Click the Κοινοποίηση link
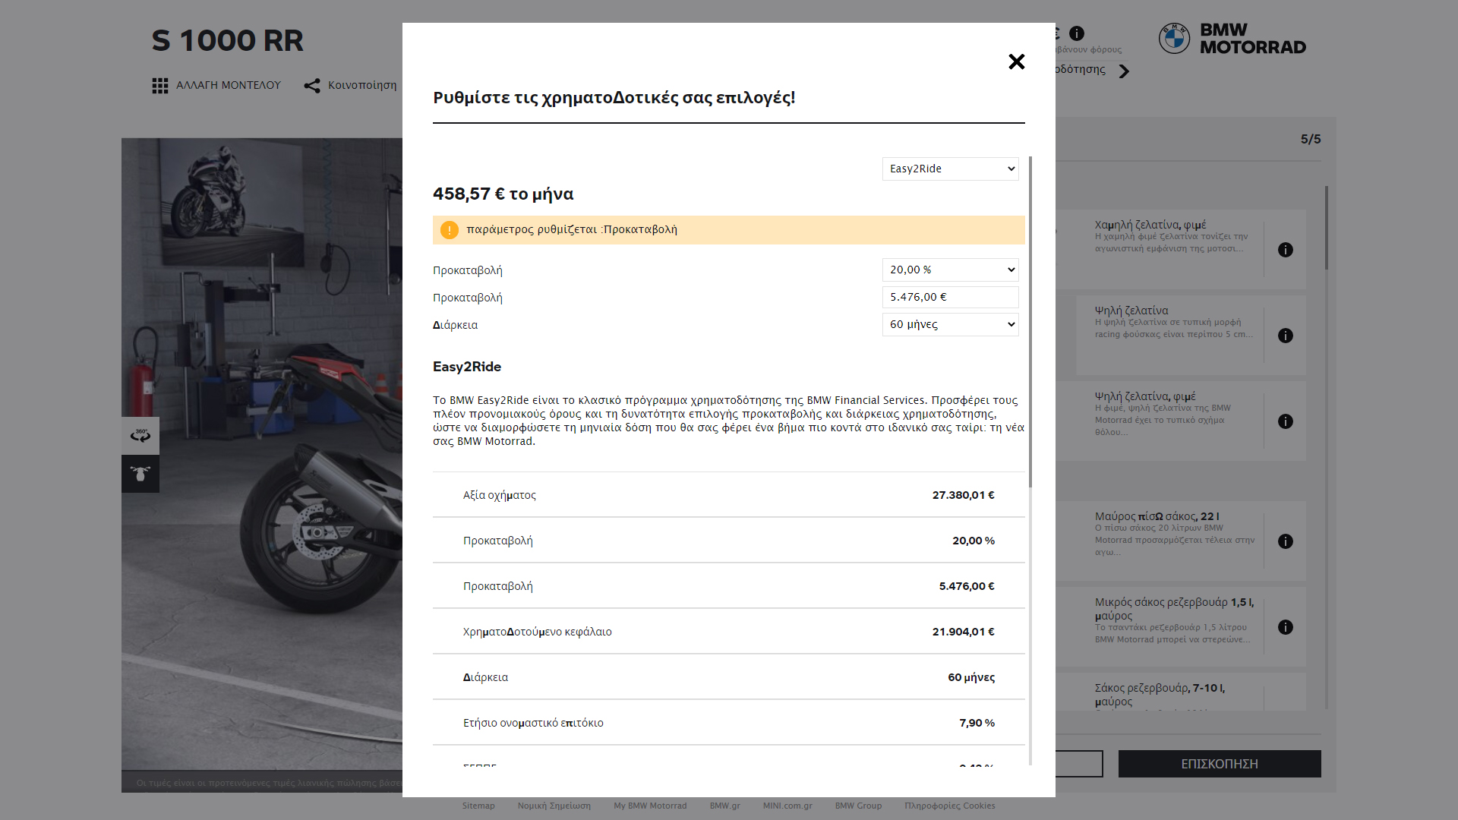This screenshot has width=1458, height=820. (362, 85)
